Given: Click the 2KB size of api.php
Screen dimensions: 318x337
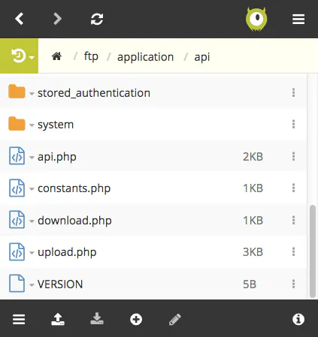Looking at the screenshot, I should (x=253, y=157).
